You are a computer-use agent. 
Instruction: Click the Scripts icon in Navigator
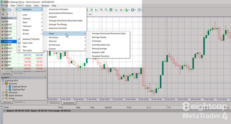pos(6,98)
